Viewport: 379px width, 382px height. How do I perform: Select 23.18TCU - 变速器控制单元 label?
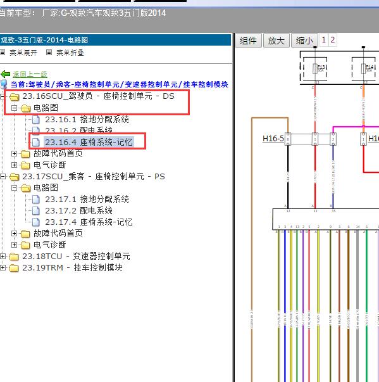click(x=76, y=256)
